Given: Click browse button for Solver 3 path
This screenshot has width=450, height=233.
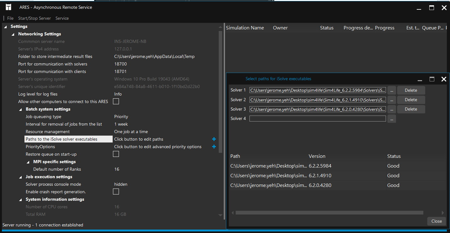Looking at the screenshot, I should tap(391, 109).
